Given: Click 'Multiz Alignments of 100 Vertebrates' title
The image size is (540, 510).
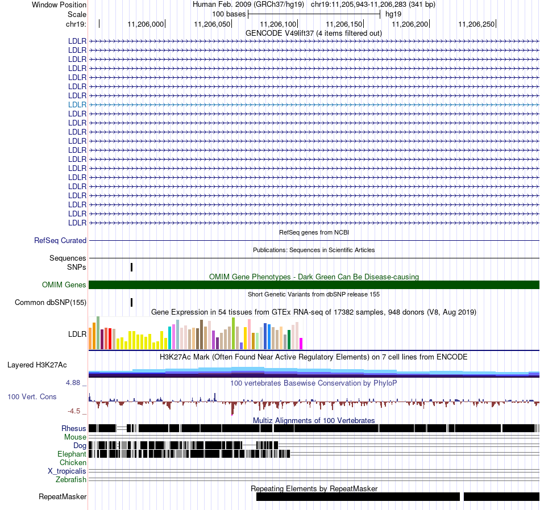Looking at the screenshot, I should point(314,420).
